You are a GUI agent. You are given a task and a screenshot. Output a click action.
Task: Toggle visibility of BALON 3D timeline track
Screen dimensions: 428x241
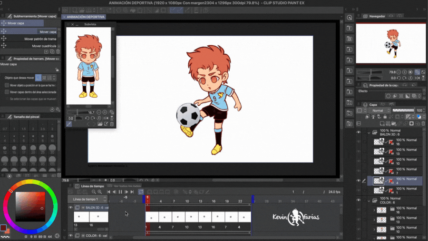(71, 208)
